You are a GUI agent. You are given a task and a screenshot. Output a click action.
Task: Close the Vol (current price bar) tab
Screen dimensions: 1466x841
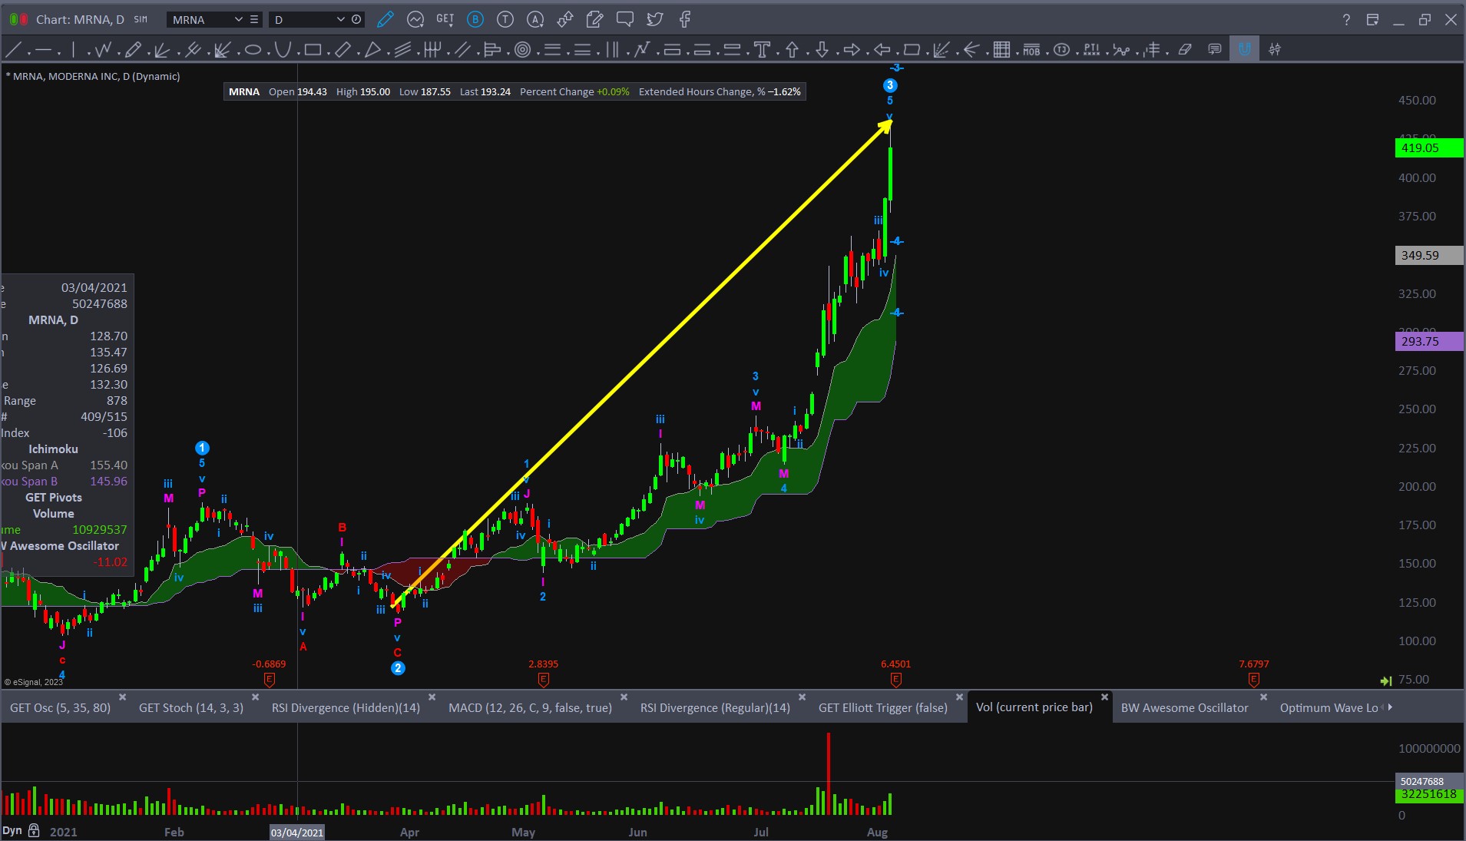click(x=1104, y=697)
